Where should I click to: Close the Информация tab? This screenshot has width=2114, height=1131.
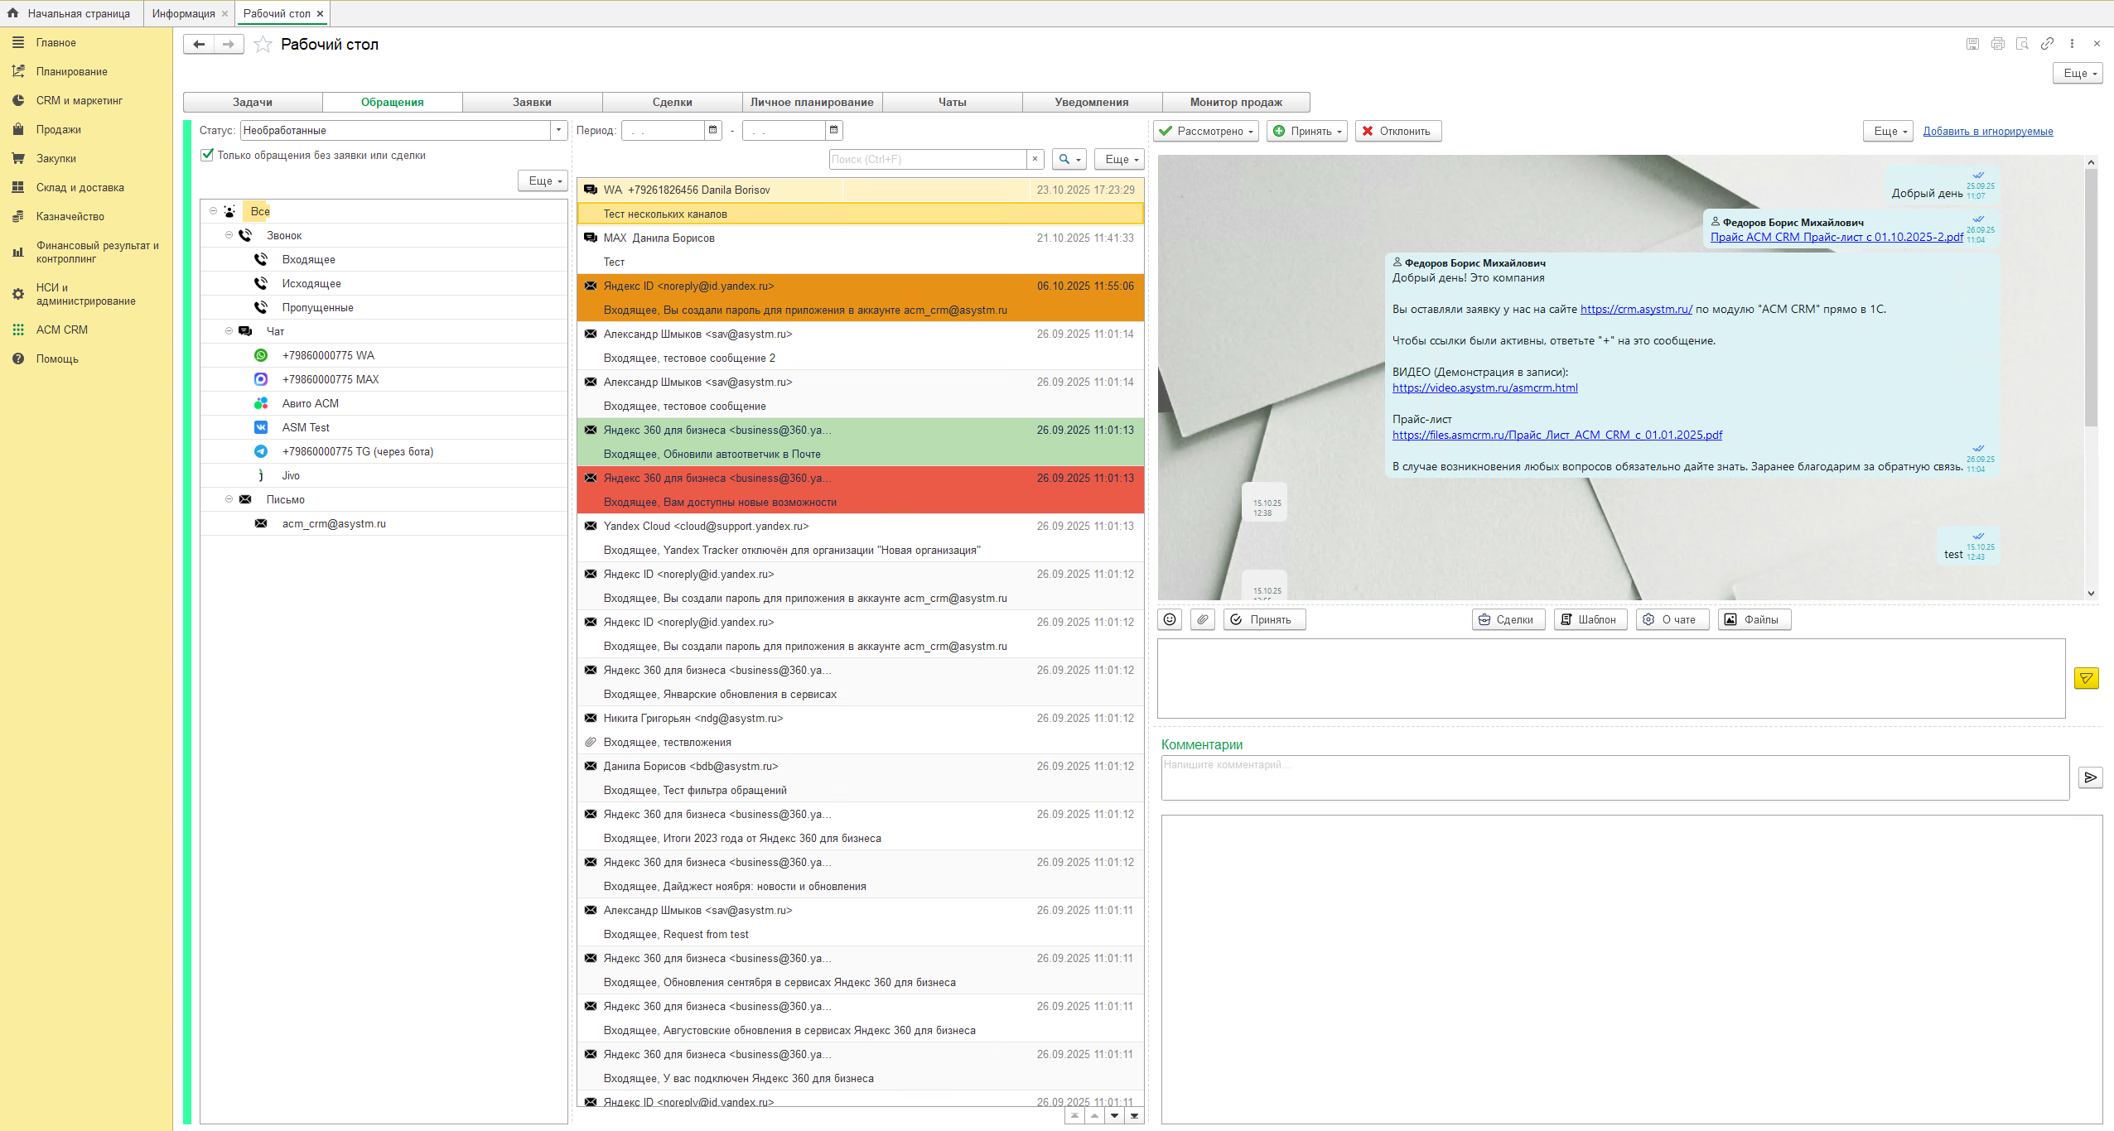pyautogui.click(x=224, y=13)
